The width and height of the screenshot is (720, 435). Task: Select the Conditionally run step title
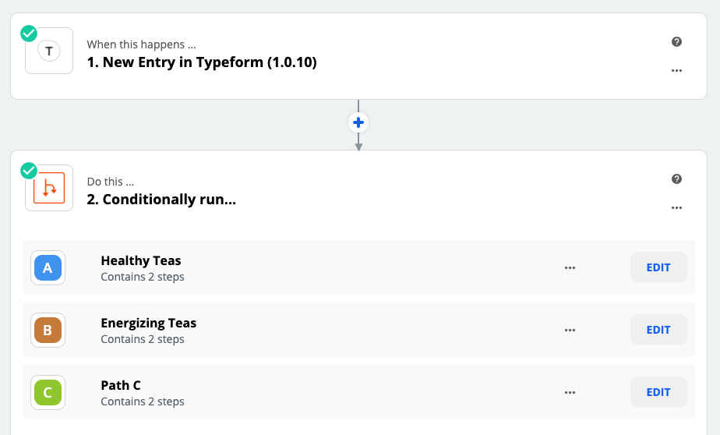click(161, 200)
